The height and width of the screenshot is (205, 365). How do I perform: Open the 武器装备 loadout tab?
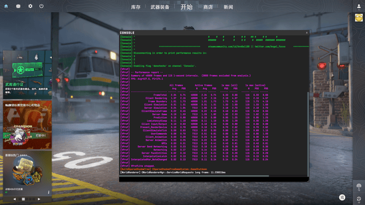click(160, 7)
